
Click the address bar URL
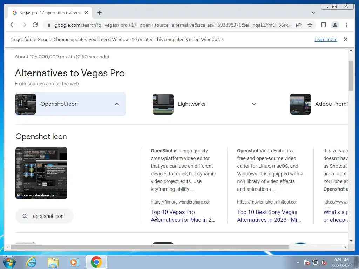pyautogui.click(x=173, y=25)
